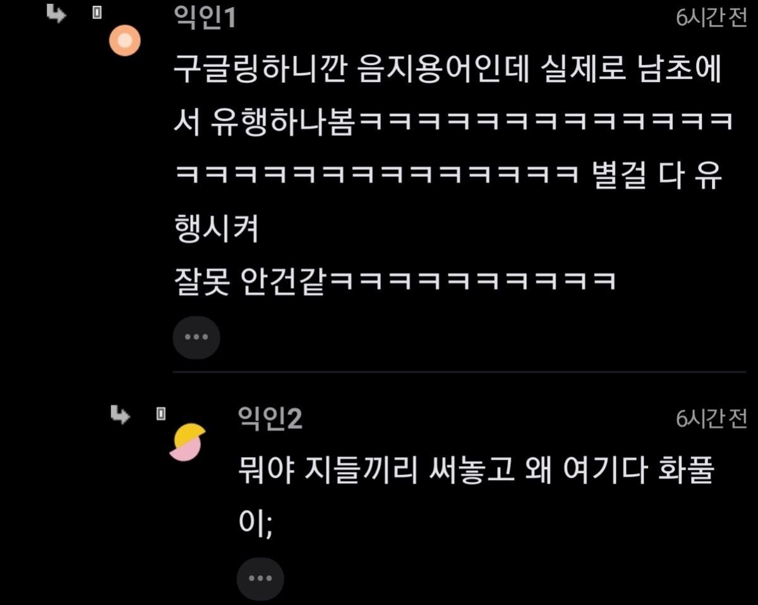Click the reply arrow beside 익인2
The image size is (758, 605).
(x=120, y=414)
